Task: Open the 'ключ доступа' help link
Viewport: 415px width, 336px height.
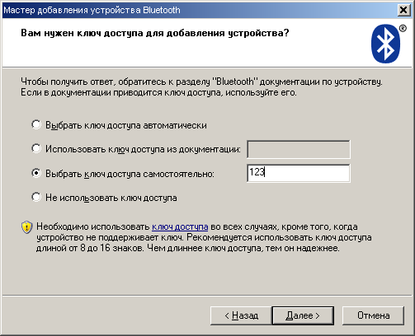Action: click(180, 226)
